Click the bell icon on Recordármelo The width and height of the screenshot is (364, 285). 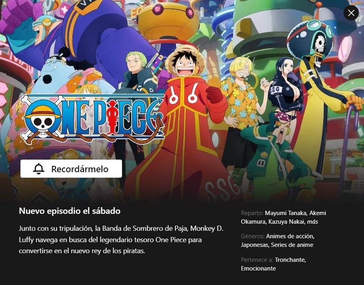39,169
